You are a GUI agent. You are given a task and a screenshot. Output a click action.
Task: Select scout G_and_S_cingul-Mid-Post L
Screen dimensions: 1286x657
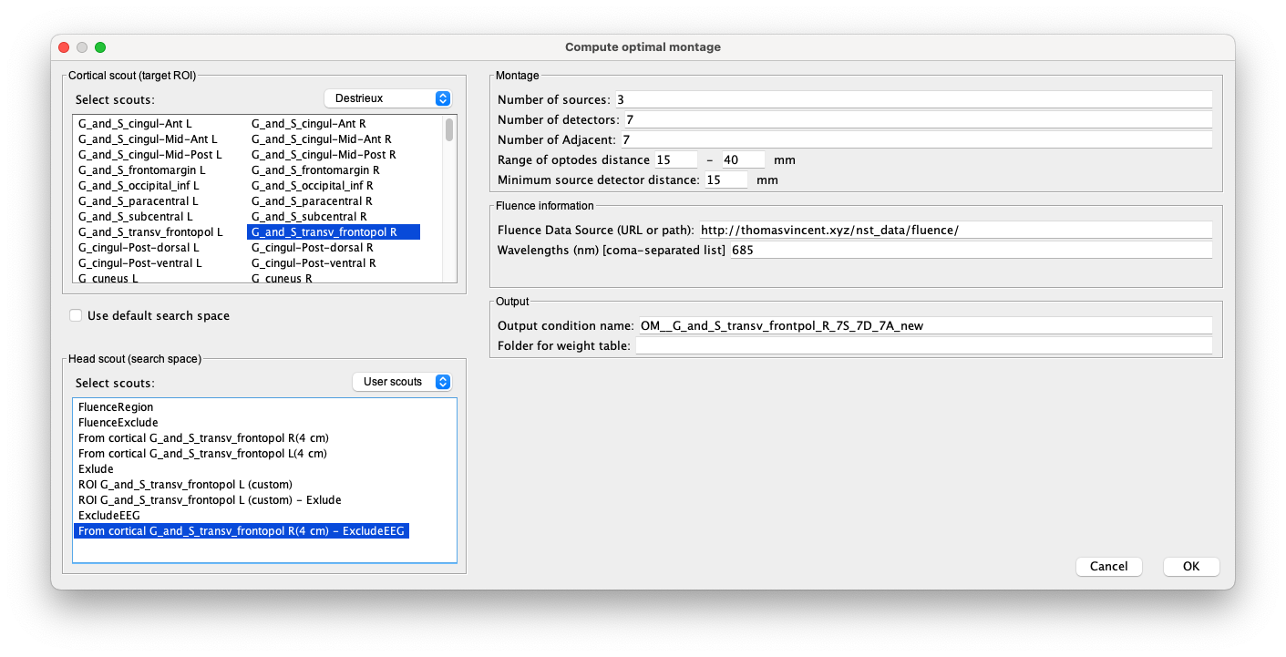pyautogui.click(x=149, y=154)
